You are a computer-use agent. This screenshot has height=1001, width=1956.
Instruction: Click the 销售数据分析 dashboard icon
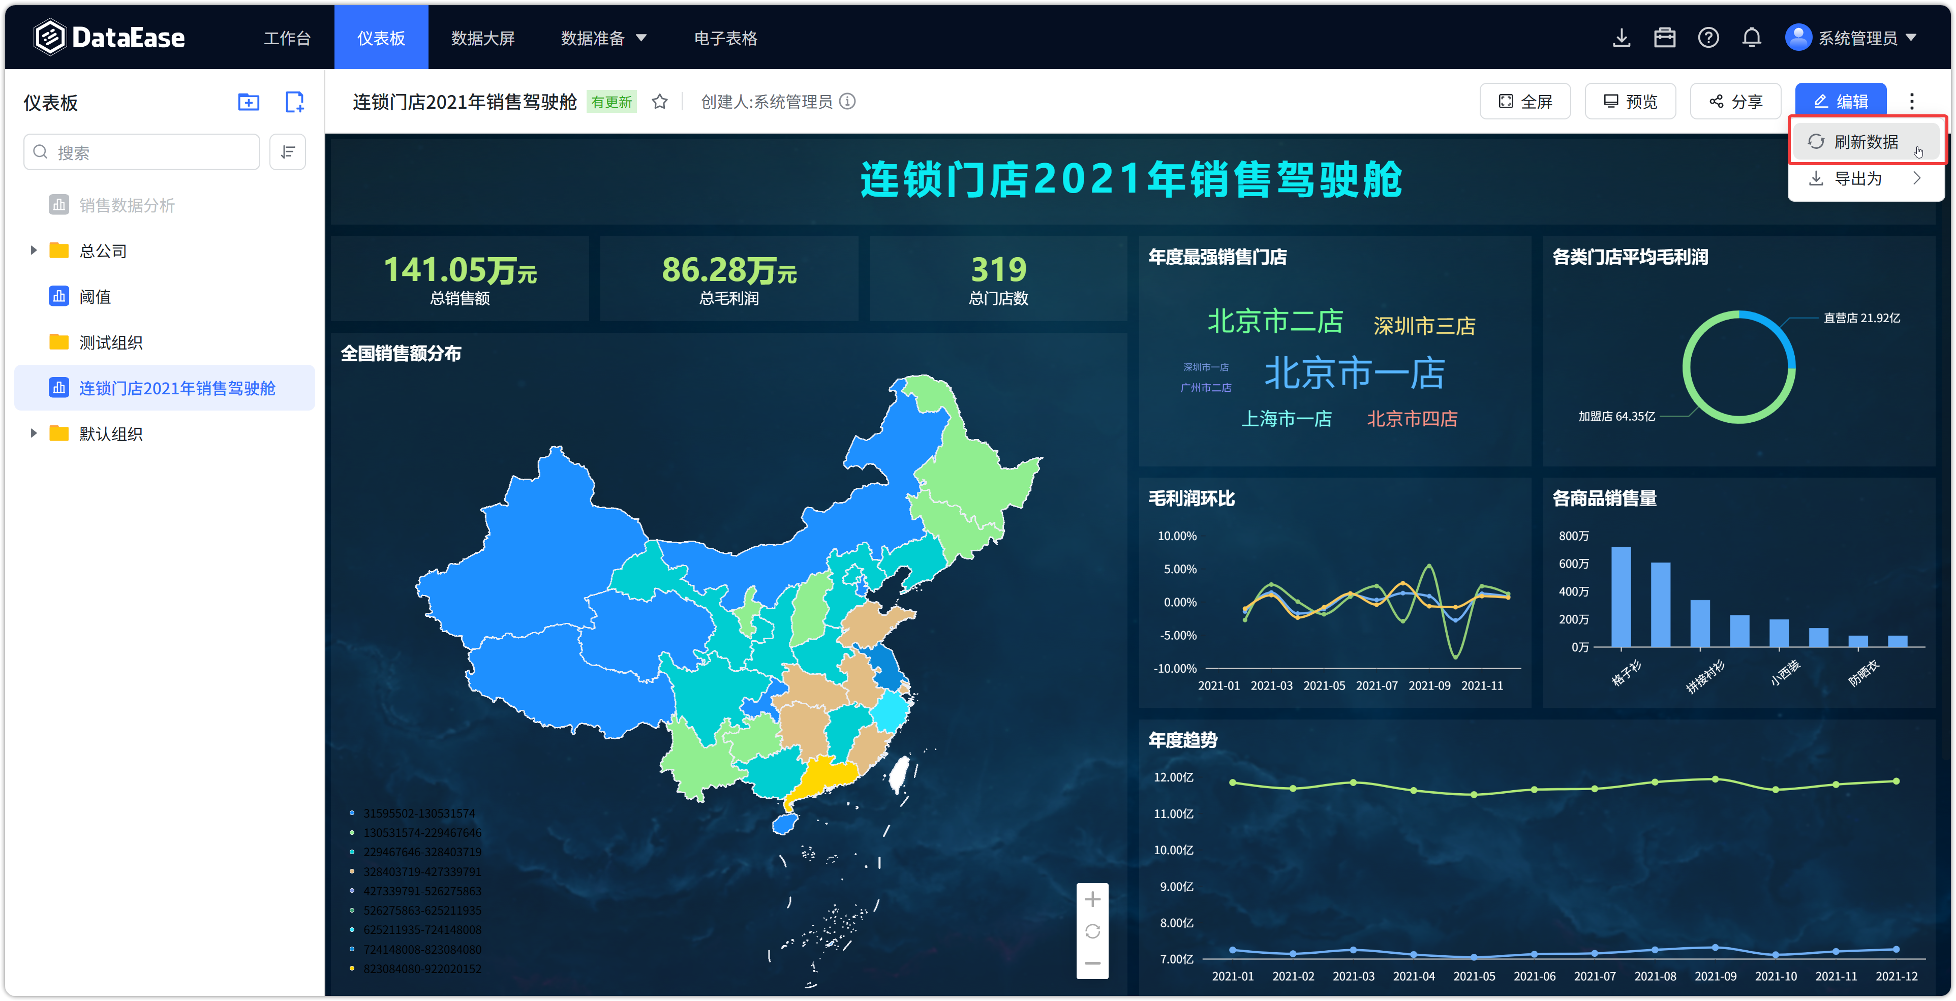click(x=58, y=205)
